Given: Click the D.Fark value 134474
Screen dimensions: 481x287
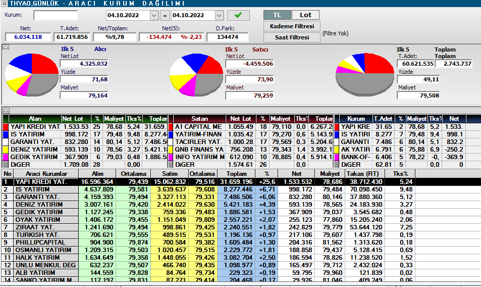Looking at the screenshot, I should click(227, 37).
